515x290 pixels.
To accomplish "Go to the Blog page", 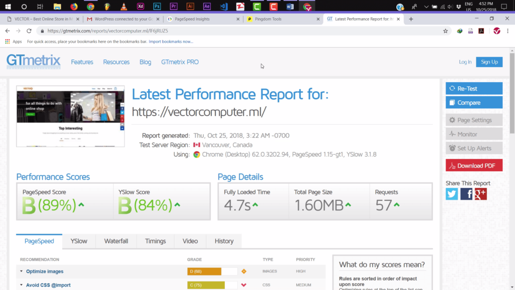I will tap(145, 62).
